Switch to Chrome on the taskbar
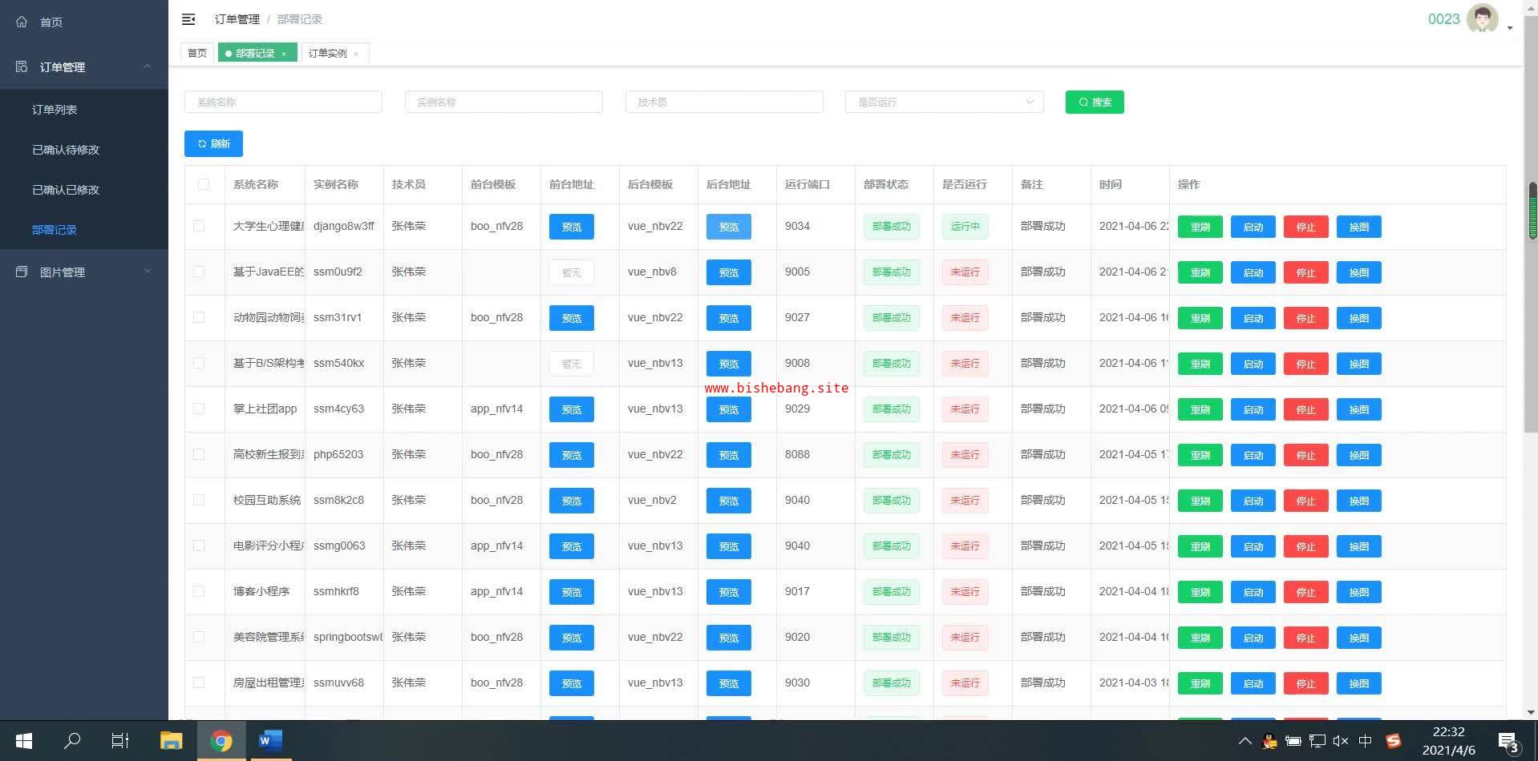 tap(221, 741)
